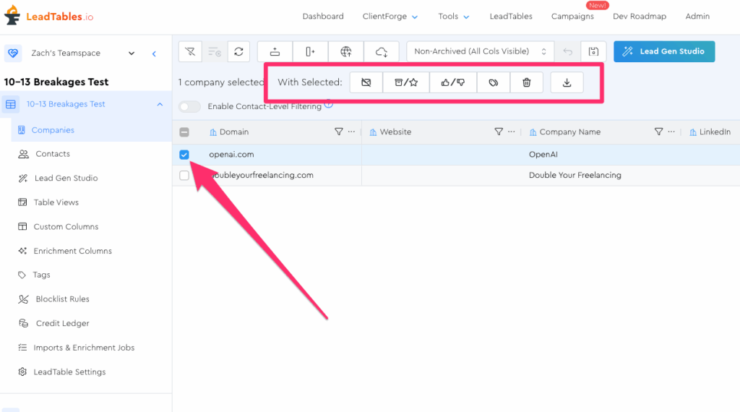Click the archive/star icon for selected
740x412 pixels.
click(406, 82)
